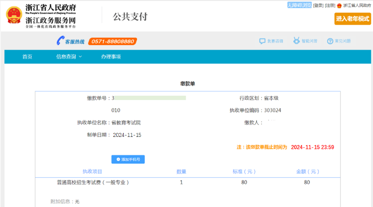This screenshot has height=207, width=373.
Task: Click the 登录 link
Action: pos(318,6)
